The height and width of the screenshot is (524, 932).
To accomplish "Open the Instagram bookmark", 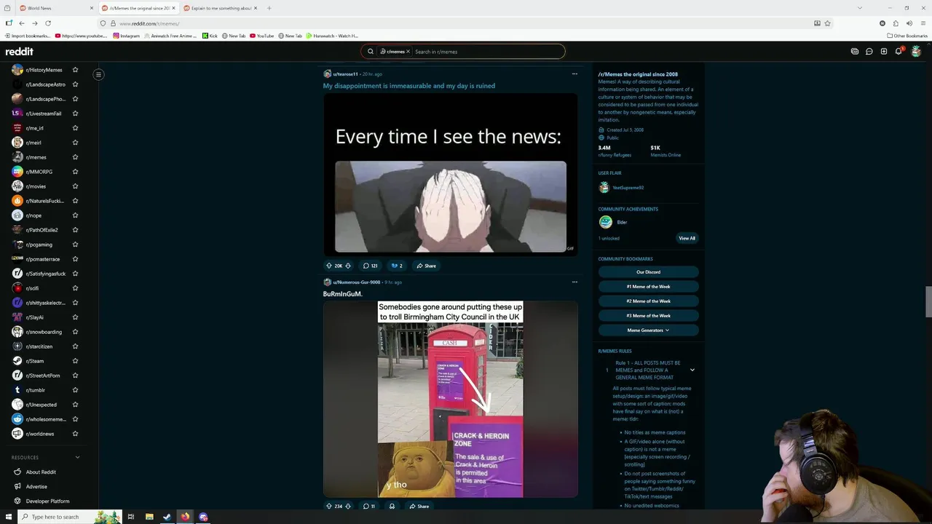I will pyautogui.click(x=127, y=36).
